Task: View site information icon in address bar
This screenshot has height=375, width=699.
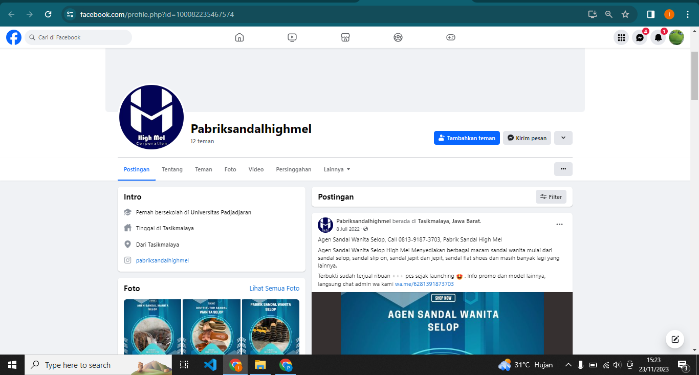Action: click(71, 14)
